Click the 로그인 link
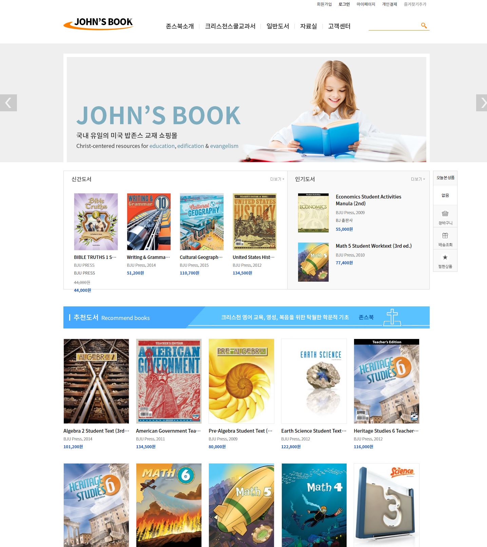This screenshot has width=487, height=547. click(x=344, y=4)
